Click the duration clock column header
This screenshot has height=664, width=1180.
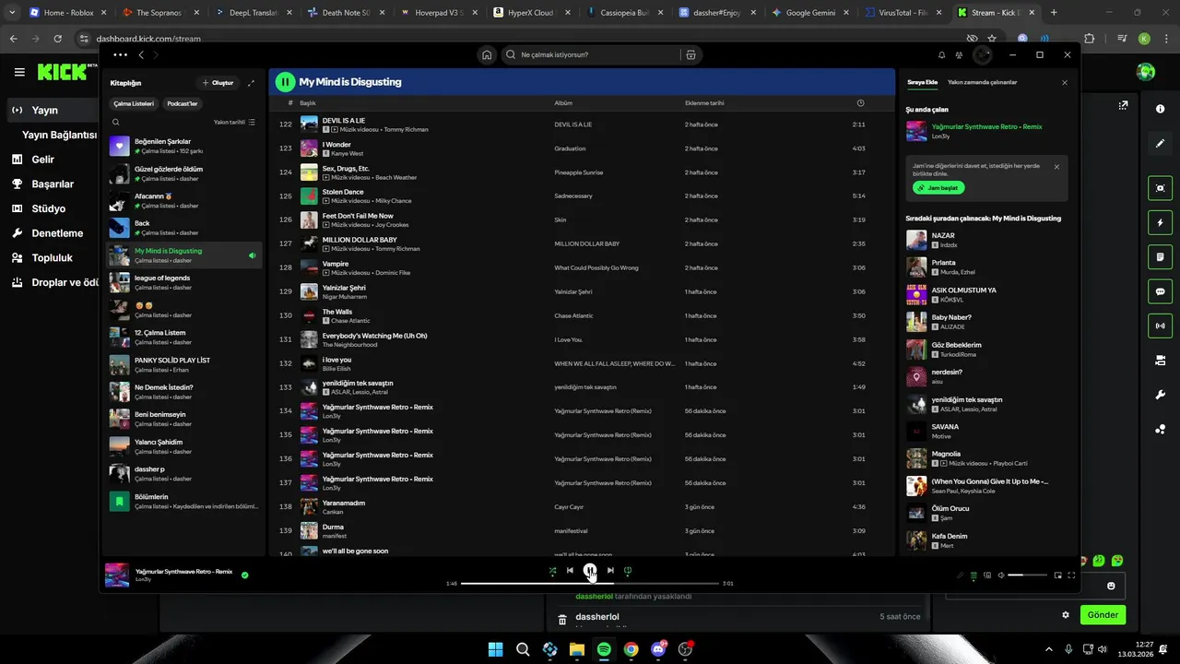[x=860, y=103]
